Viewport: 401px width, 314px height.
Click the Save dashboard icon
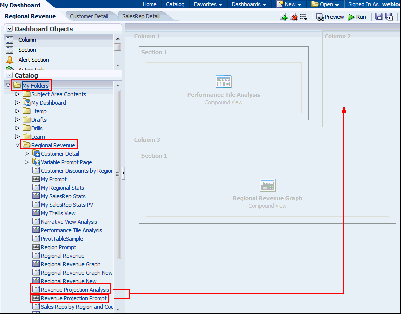pyautogui.click(x=379, y=17)
